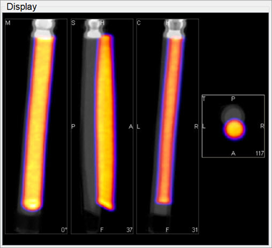Select the MIP view panel marked M

(x=36, y=126)
